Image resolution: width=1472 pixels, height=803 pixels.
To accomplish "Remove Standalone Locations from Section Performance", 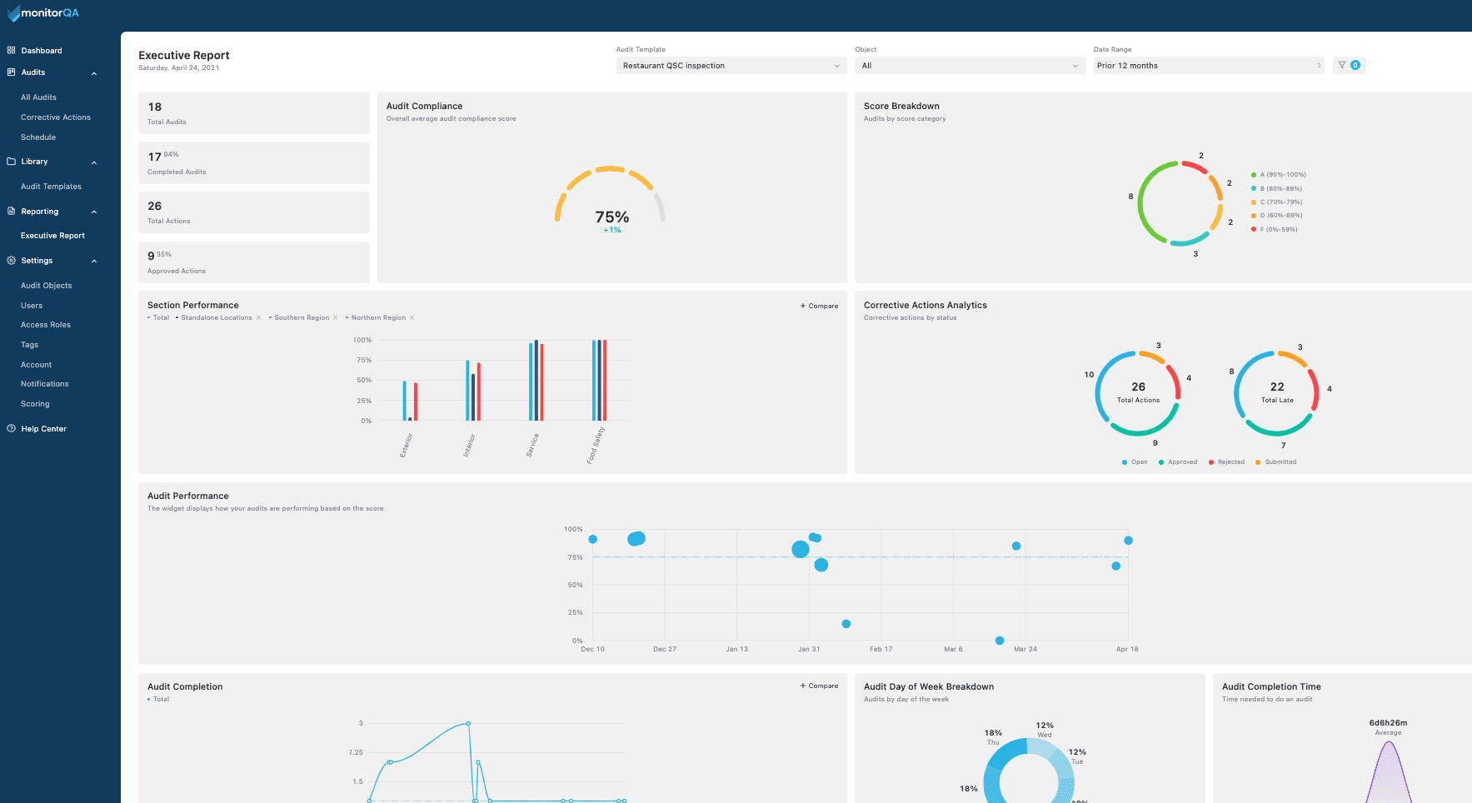I will [x=259, y=317].
